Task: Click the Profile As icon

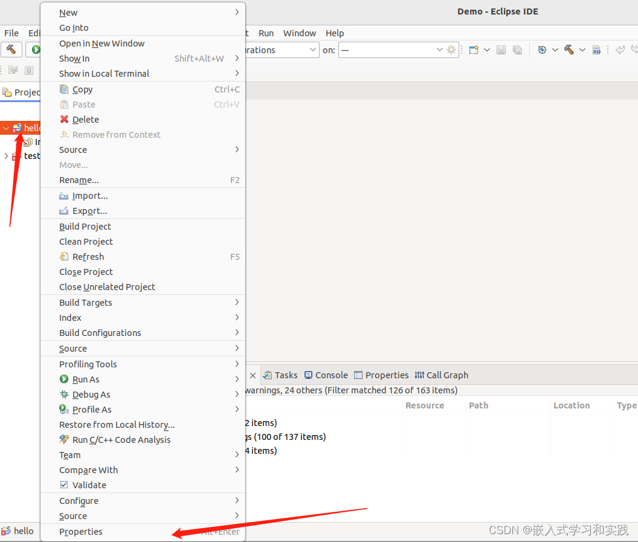Action: click(64, 409)
